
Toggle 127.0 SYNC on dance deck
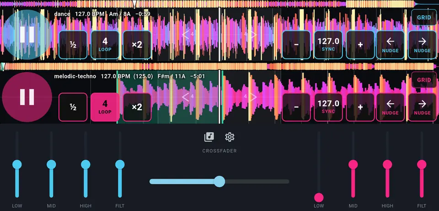click(x=328, y=45)
